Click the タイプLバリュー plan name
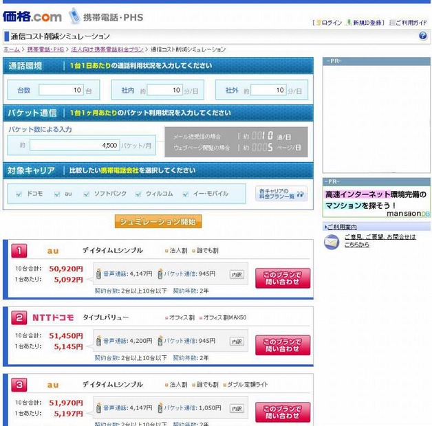The width and height of the screenshot is (432, 426). (106, 317)
